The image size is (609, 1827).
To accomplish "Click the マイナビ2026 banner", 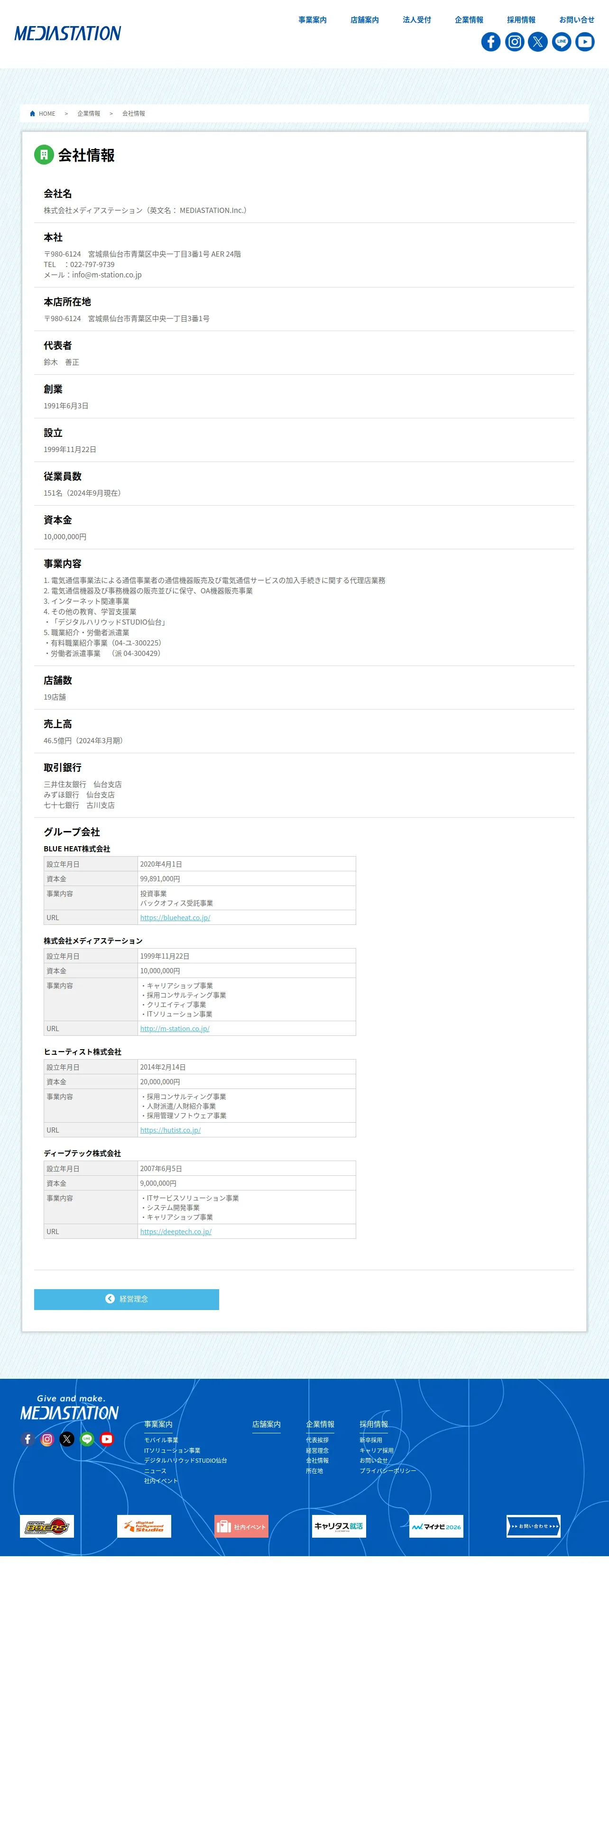I will tap(436, 1526).
